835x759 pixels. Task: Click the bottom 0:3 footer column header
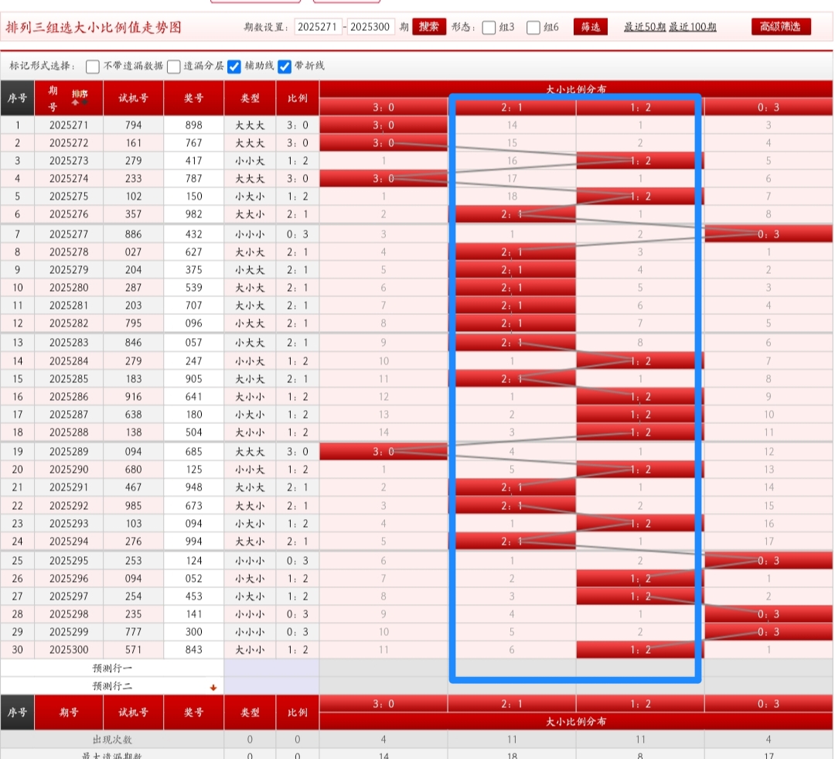tap(769, 703)
